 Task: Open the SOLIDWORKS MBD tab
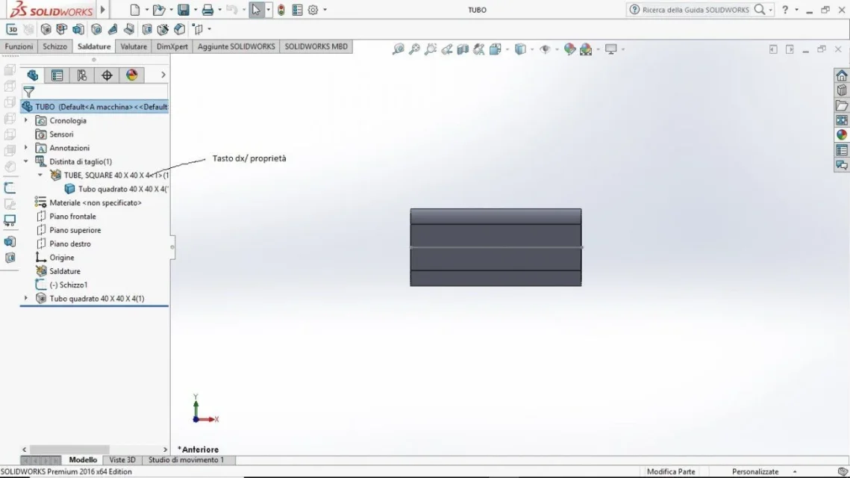(x=316, y=46)
